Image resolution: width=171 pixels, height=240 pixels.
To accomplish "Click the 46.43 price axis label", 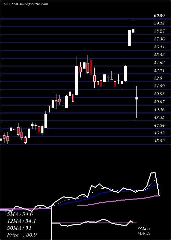I will click(x=159, y=133).
